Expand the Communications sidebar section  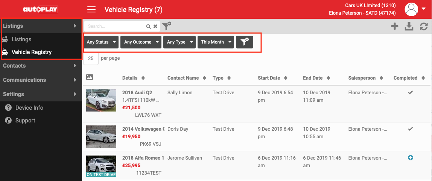(x=41, y=80)
